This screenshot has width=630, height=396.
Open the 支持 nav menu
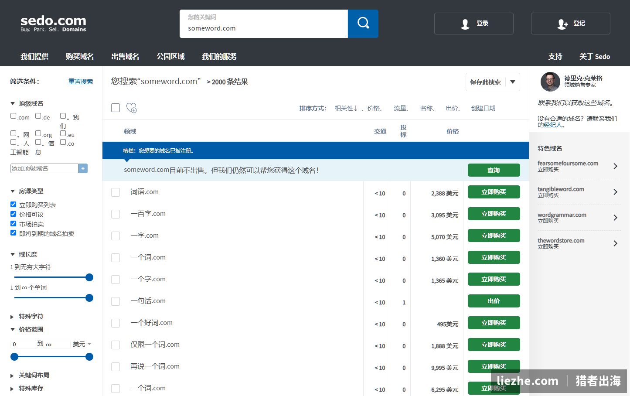pos(555,56)
